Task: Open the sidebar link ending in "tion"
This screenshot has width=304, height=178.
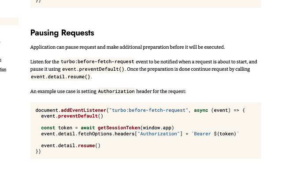Action: (x=3, y=69)
